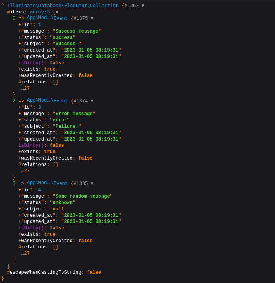Collapse the Collection #1362 dump arrow
Screen dimensions: 275x283
pyautogui.click(x=143, y=6)
